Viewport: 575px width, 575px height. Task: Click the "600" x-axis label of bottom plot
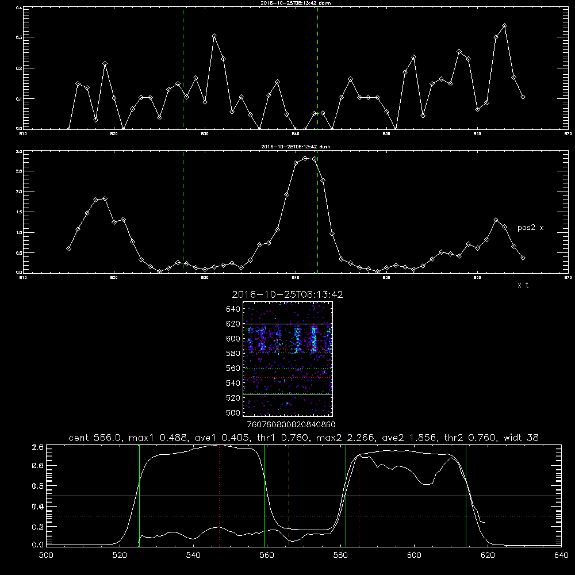[414, 555]
